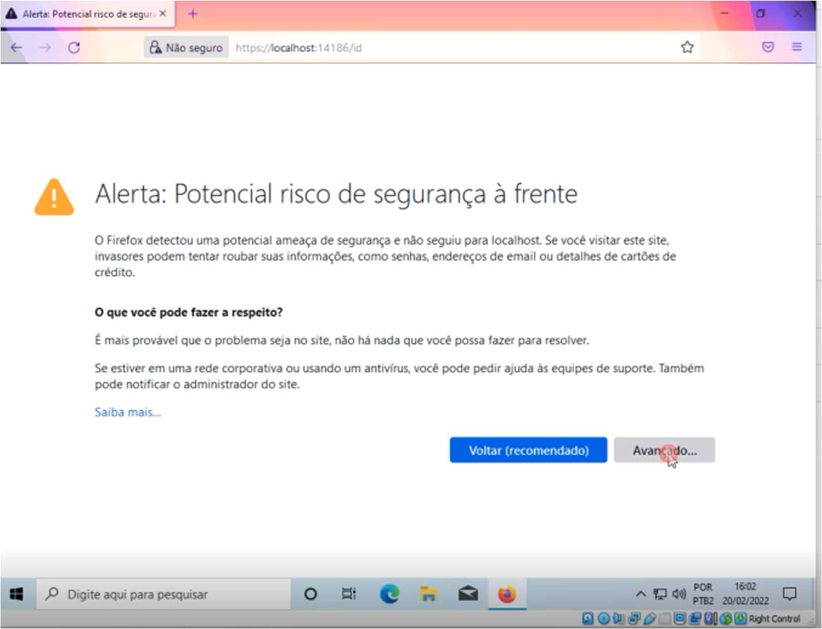Click the warning heading 'Alerta: Potencial risco de segurança à frente'
This screenshot has width=822, height=629.
click(336, 195)
